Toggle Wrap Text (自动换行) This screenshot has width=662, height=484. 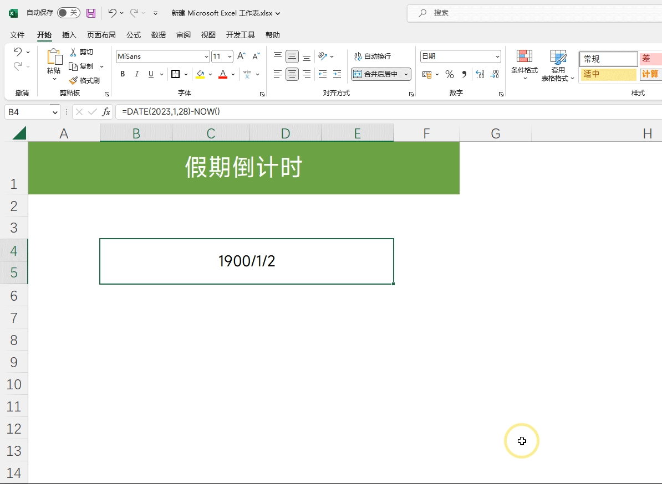point(373,56)
